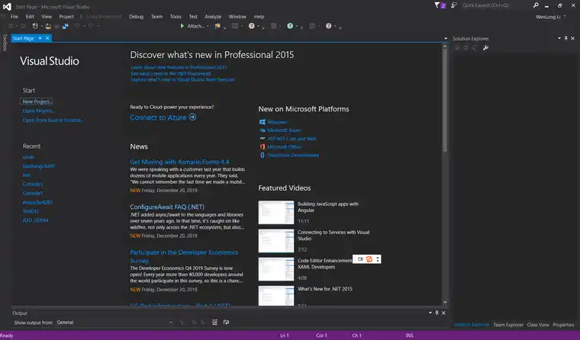580x340 pixels.
Task: Open the Debug menu
Action: pyautogui.click(x=136, y=17)
